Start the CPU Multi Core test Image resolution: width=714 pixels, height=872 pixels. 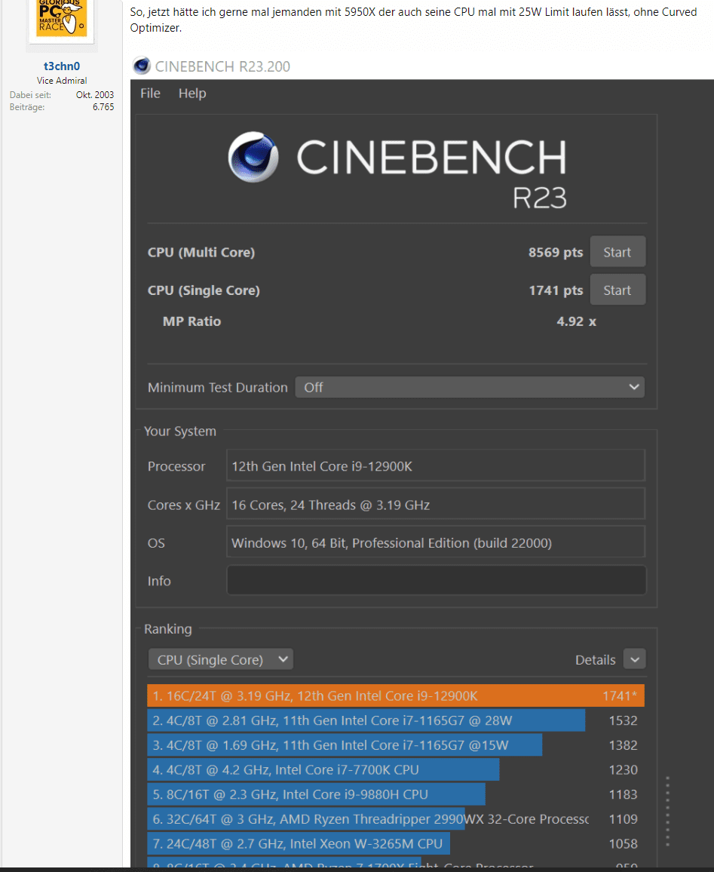617,252
